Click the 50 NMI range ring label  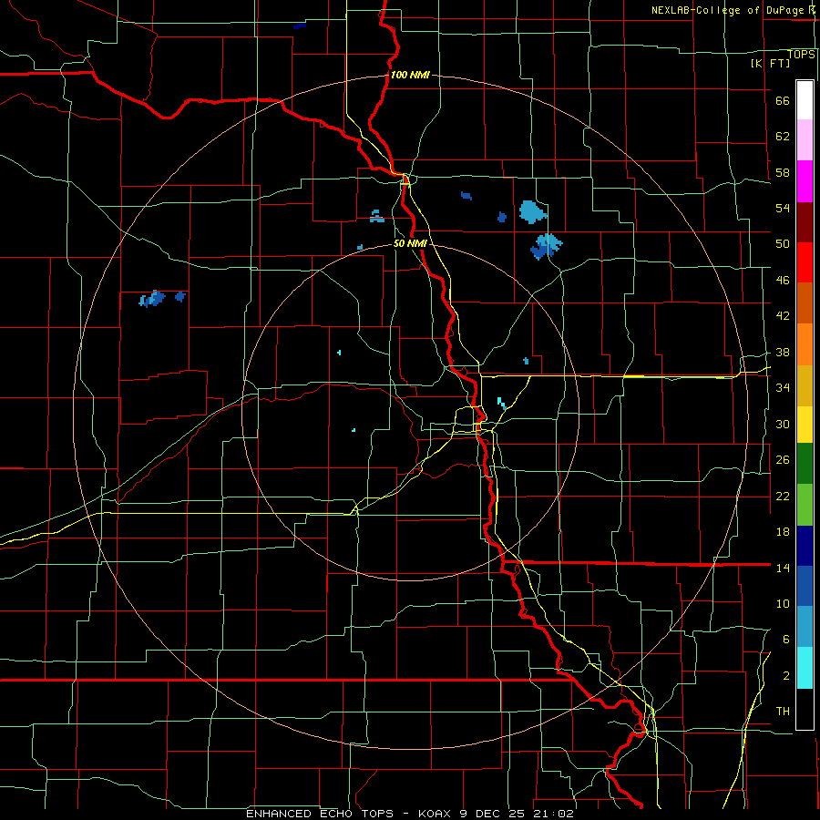[x=410, y=243]
